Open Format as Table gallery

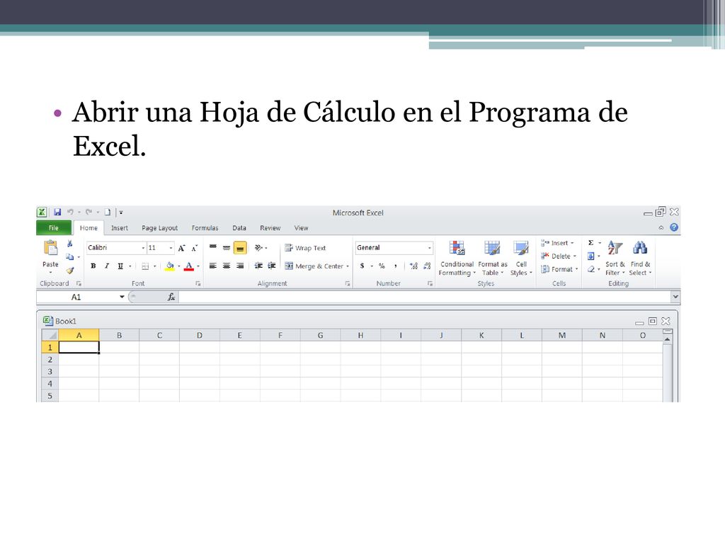493,258
